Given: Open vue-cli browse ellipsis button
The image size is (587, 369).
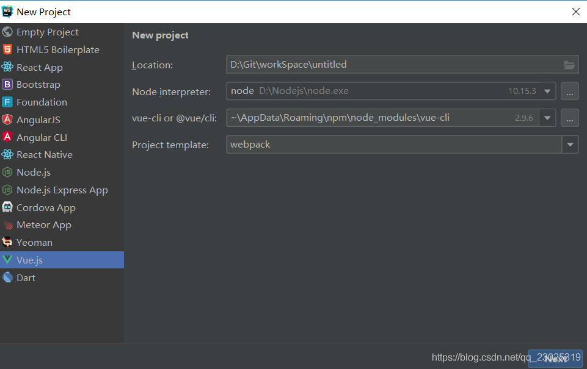Looking at the screenshot, I should (x=569, y=118).
